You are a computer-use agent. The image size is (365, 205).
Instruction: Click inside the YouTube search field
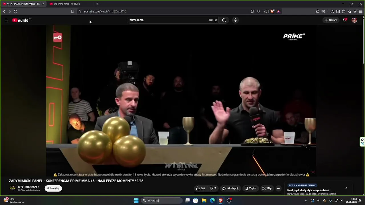[168, 20]
